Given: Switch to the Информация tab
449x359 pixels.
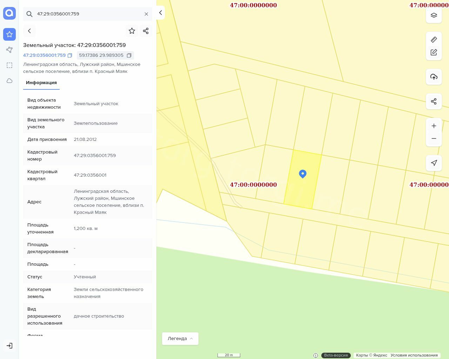Looking at the screenshot, I should click(41, 83).
